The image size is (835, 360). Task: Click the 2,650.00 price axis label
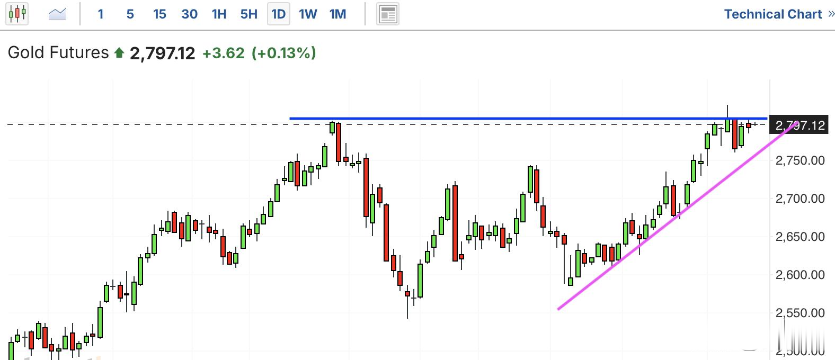[800, 237]
